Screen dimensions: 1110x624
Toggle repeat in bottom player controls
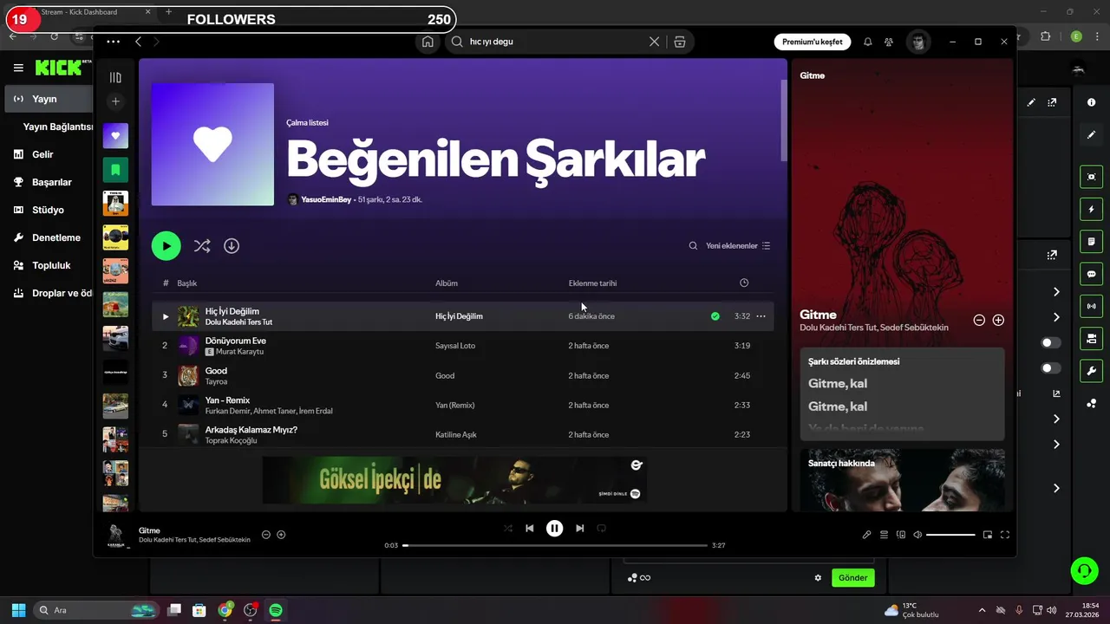[601, 529]
